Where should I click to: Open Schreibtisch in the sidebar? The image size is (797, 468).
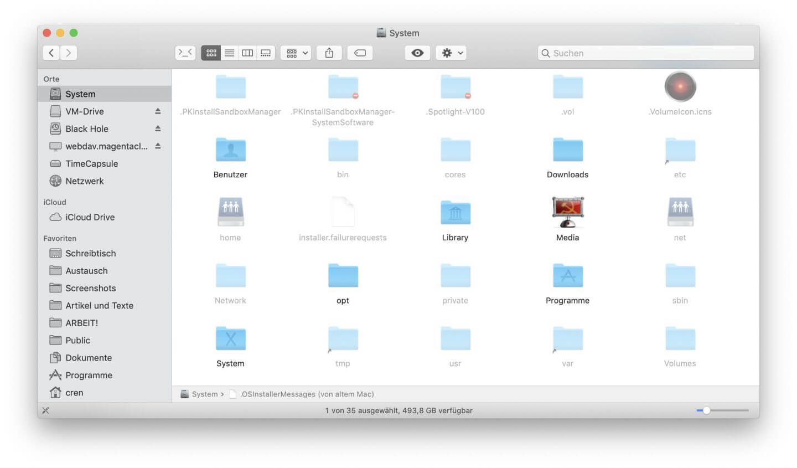tap(105, 253)
